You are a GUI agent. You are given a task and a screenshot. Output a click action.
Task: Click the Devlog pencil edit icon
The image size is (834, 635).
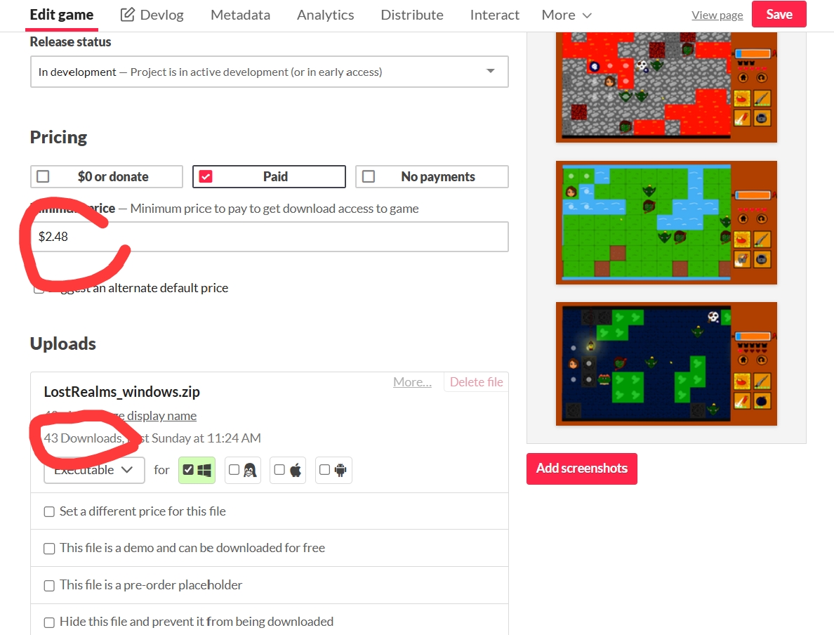point(127,15)
